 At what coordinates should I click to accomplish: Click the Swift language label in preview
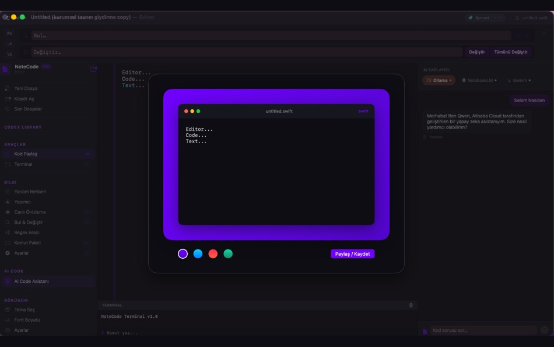363,111
